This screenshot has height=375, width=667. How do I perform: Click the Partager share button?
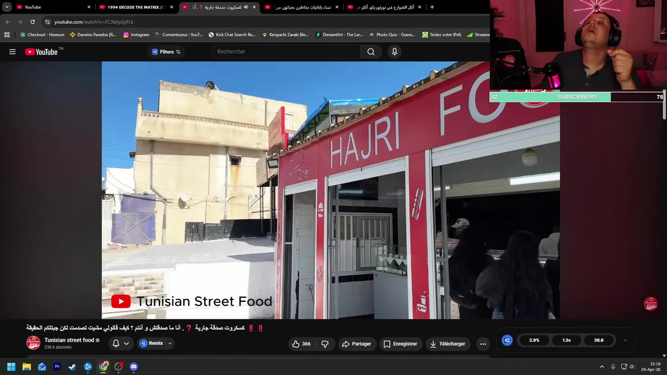point(356,344)
